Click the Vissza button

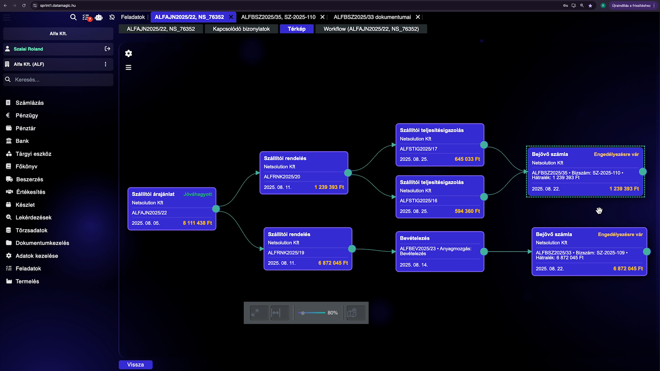pyautogui.click(x=135, y=364)
